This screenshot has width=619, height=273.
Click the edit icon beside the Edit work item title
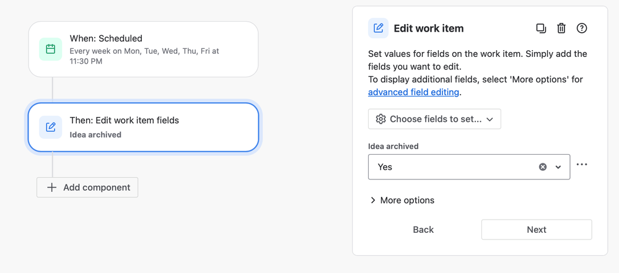point(379,28)
